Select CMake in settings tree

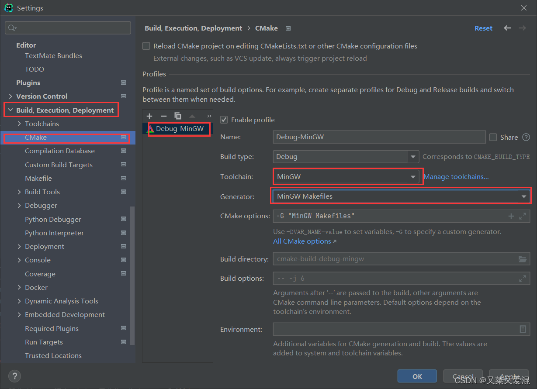click(x=68, y=137)
